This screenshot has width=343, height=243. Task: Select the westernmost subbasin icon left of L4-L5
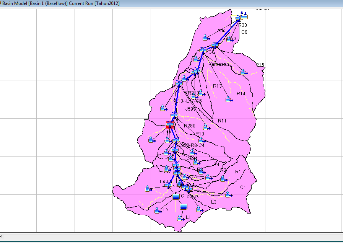click(148, 188)
